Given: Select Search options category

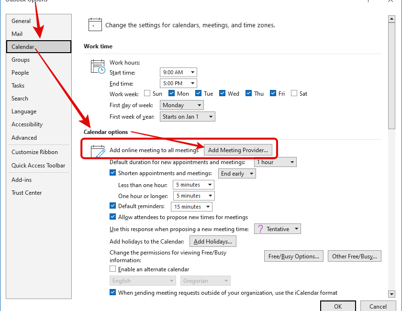Looking at the screenshot, I should [x=39, y=99].
